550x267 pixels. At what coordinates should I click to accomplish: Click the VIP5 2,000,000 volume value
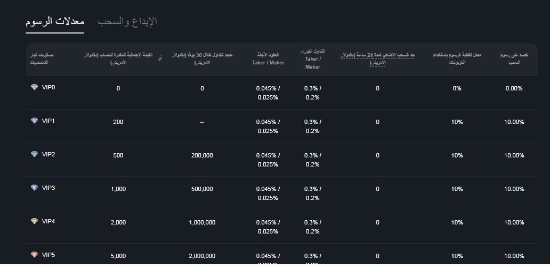pos(202,256)
